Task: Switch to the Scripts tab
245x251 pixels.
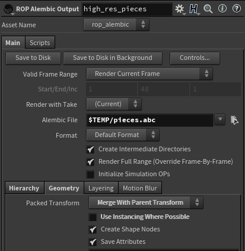Action: 40,43
